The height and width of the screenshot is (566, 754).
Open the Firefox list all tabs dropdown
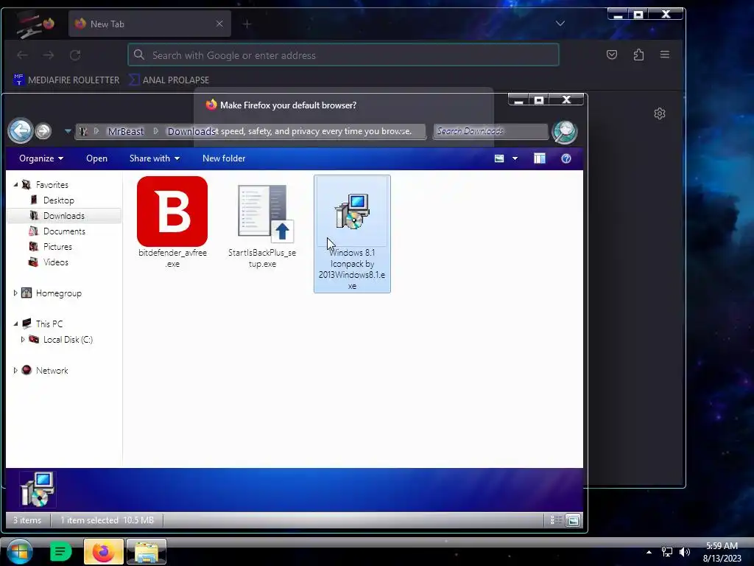click(560, 24)
